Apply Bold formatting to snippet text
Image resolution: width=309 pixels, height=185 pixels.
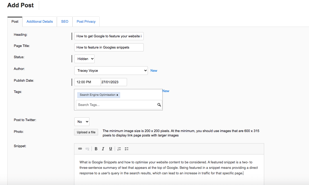(x=96, y=149)
